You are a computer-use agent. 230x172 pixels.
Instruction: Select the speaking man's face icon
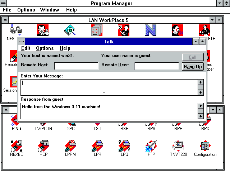pyautogui.click(x=178, y=30)
